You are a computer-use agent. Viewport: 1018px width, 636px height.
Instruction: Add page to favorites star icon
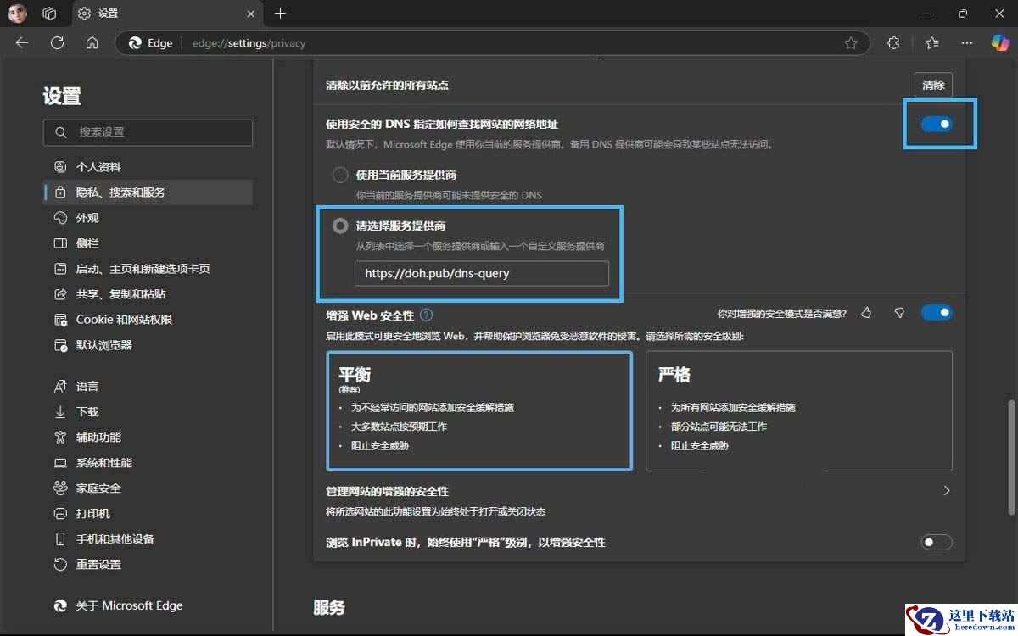pyautogui.click(x=851, y=43)
